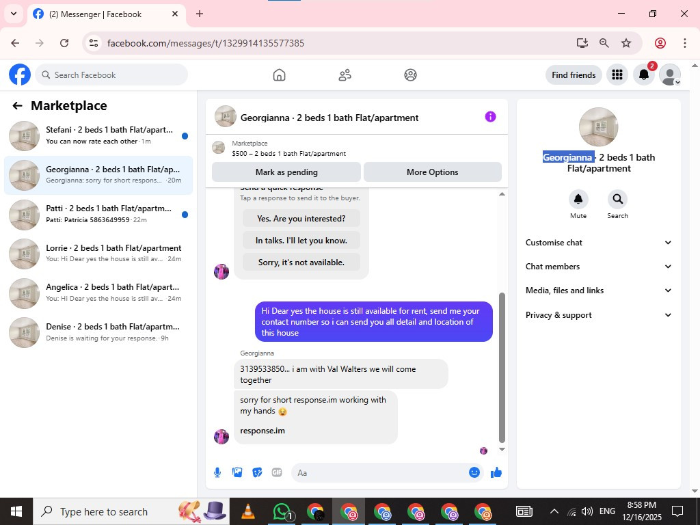Click Mark as pending button
The image size is (700, 525).
(x=286, y=172)
